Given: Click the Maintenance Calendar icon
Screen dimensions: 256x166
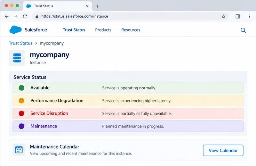Looking at the screenshot, I should click(19, 150).
